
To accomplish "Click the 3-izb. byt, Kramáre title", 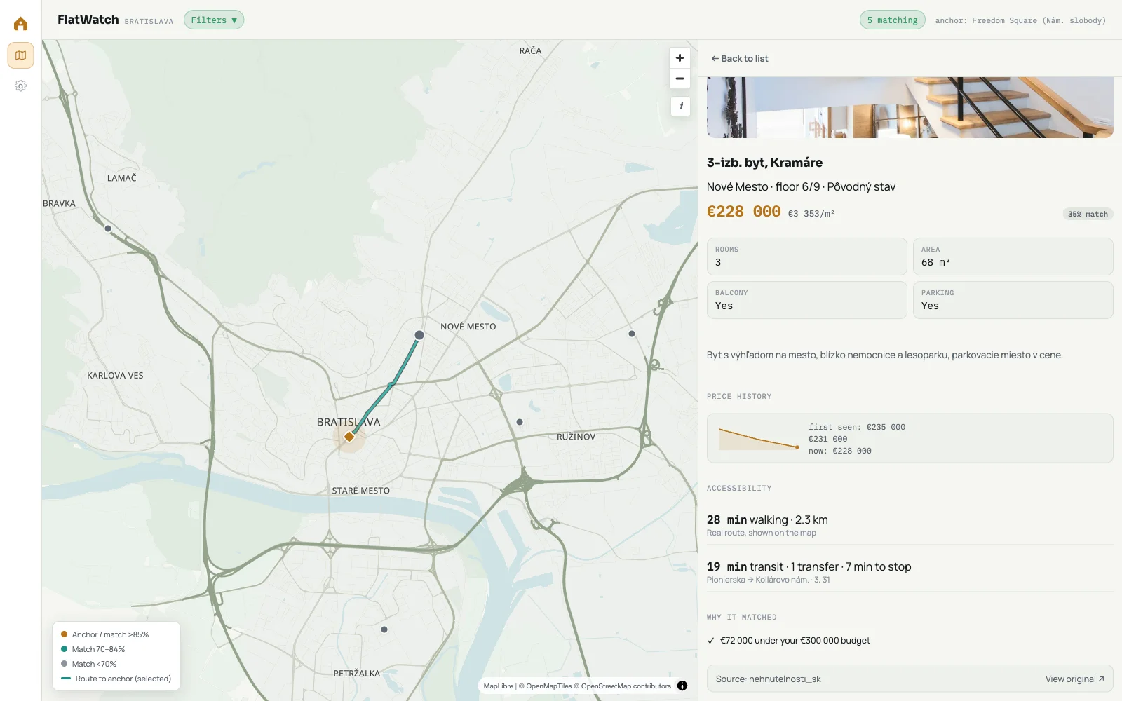I will 764,163.
